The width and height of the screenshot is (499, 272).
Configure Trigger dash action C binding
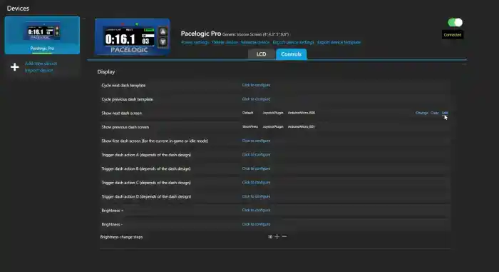coord(256,182)
